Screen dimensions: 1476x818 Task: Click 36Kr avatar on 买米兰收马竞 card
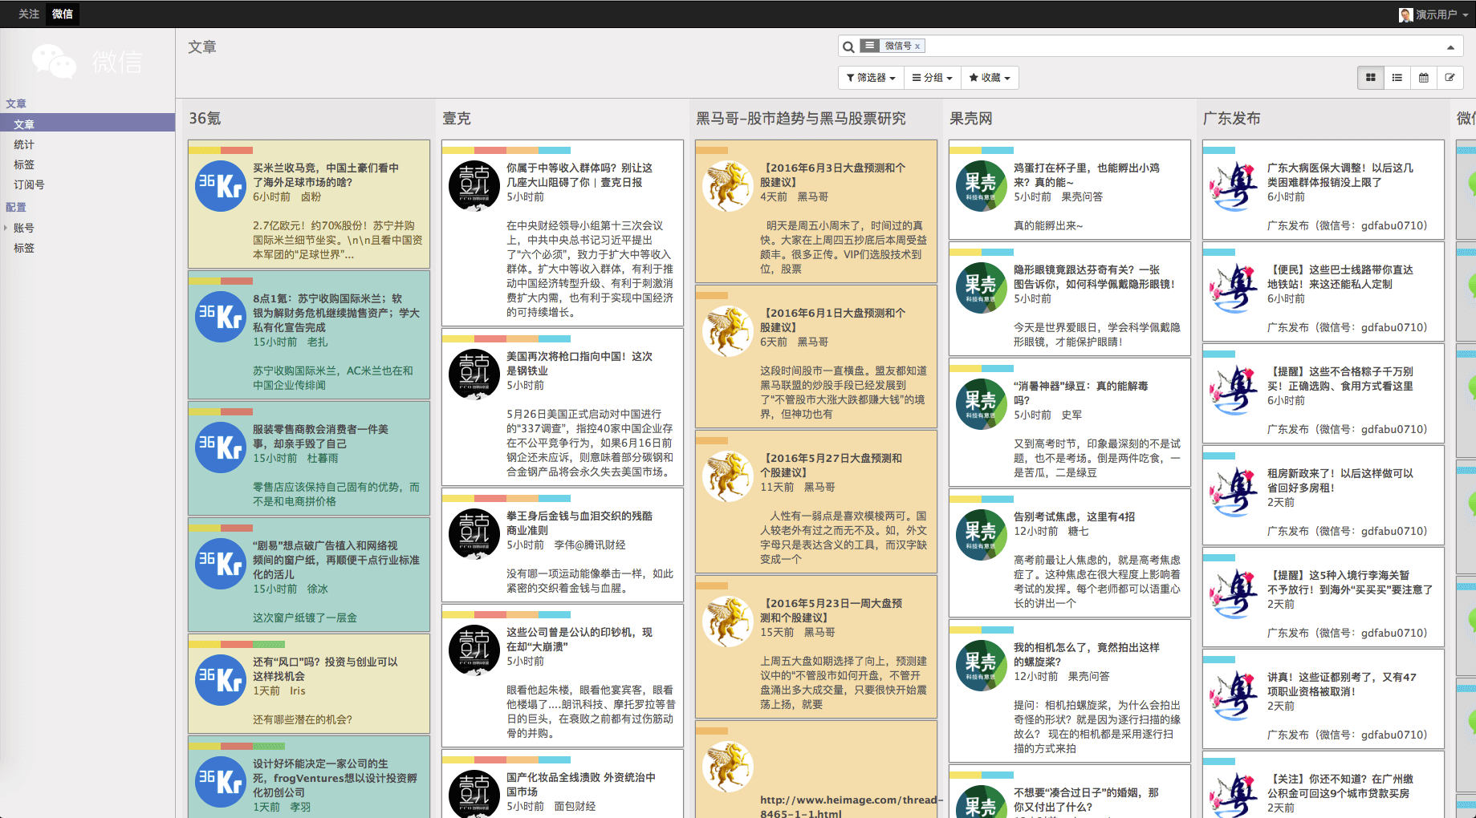tap(221, 186)
